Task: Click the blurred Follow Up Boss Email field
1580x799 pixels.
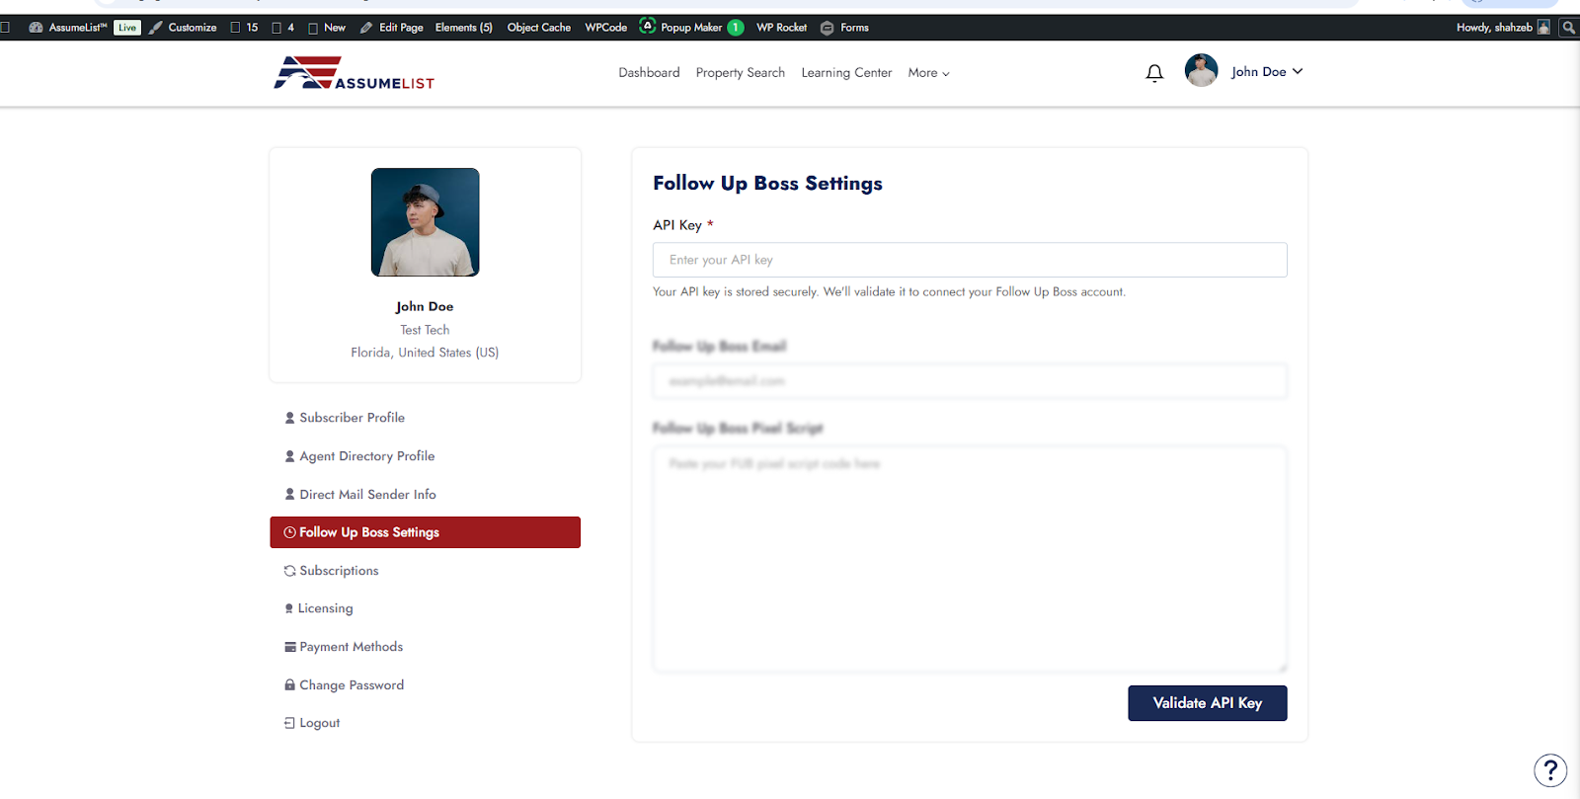Action: [x=970, y=381]
